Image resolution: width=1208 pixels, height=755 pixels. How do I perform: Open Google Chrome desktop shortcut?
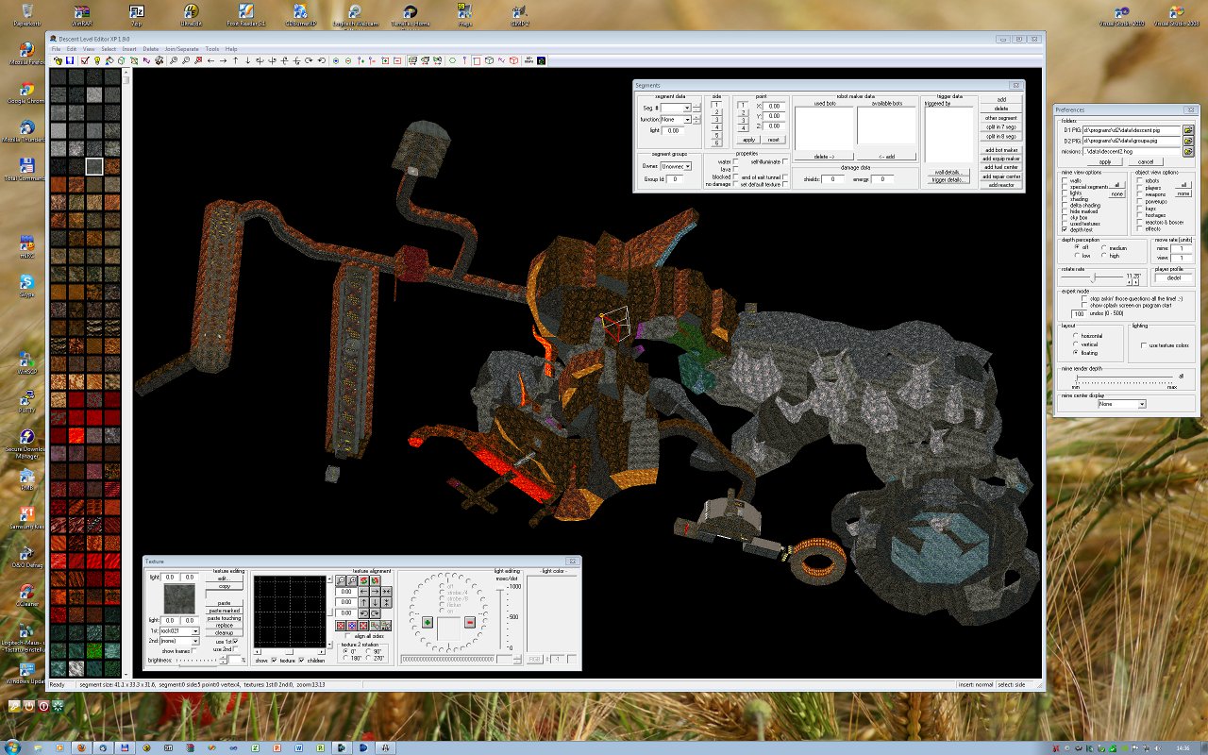tap(25, 91)
